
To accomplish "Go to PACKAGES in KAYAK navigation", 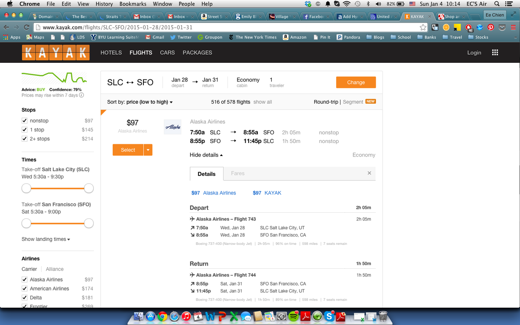I will (197, 52).
